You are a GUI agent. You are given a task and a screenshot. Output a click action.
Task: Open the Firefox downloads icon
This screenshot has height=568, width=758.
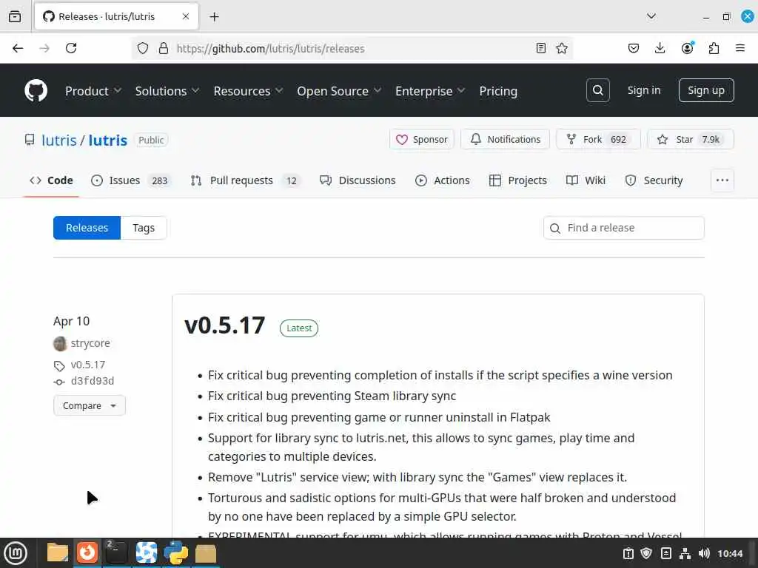click(x=660, y=48)
